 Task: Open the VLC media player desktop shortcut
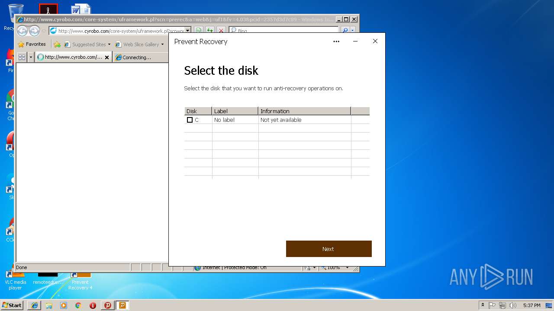[x=15, y=280]
